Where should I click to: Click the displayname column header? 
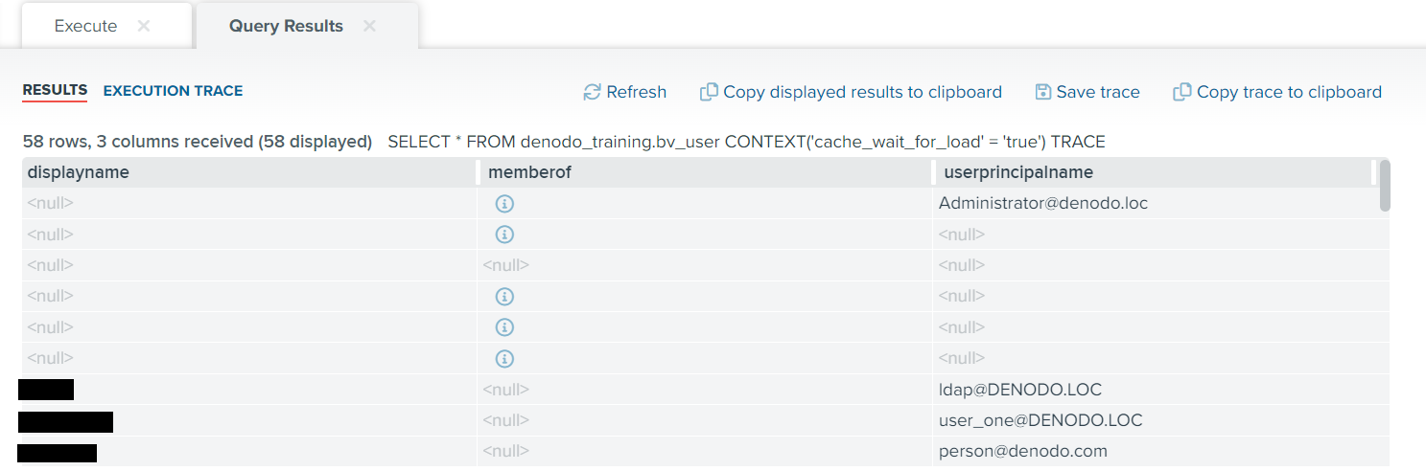click(249, 172)
